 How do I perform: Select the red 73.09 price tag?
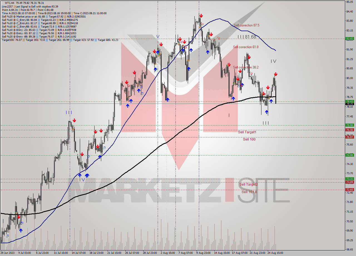coord(350,182)
